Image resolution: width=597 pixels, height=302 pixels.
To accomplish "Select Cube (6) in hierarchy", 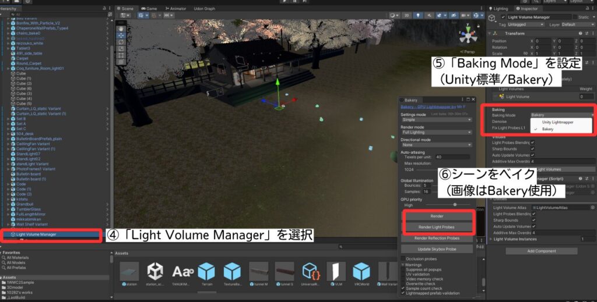I will 23,88.
